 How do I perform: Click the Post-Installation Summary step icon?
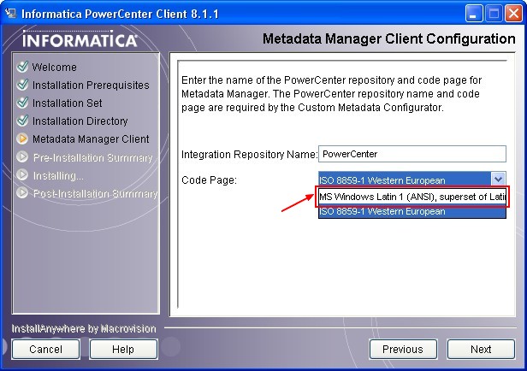coord(22,192)
